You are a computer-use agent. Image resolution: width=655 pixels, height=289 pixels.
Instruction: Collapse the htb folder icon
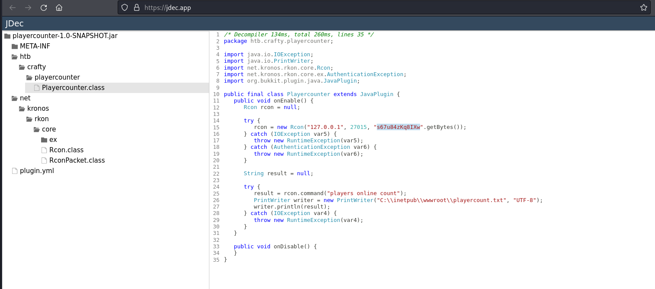point(15,57)
